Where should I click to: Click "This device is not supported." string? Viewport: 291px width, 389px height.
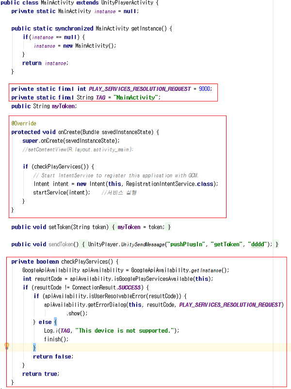(125, 331)
